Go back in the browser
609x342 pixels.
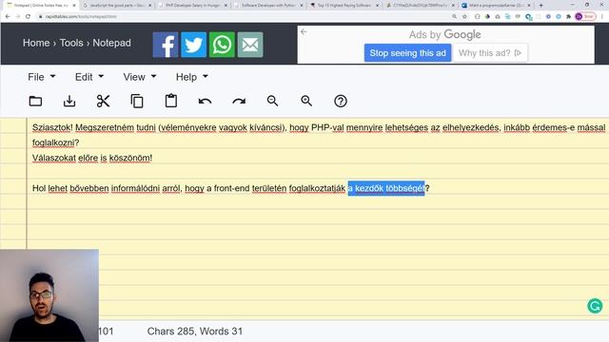point(8,17)
